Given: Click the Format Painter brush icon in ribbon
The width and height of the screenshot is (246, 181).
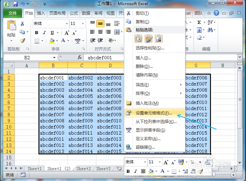Looking at the screenshot, I should 22,40.
